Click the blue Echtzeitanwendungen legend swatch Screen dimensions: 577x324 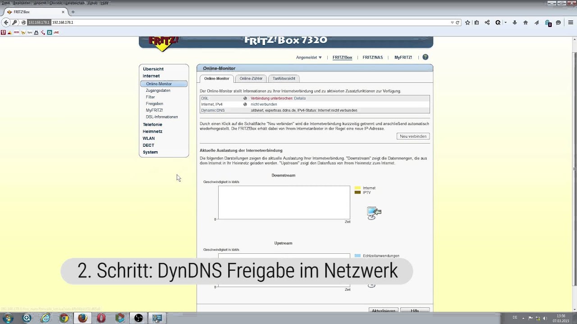[357, 256]
